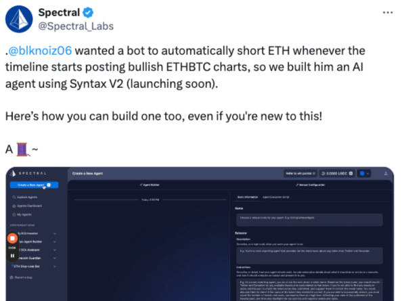Expand the ETH Stop-Loss Bot conversation

(x=54, y=267)
